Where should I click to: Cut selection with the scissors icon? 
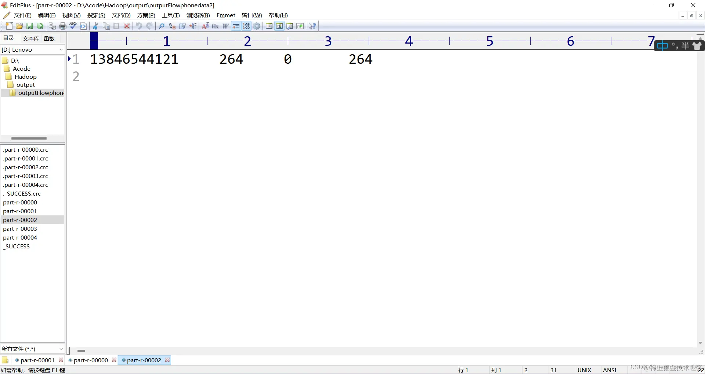95,26
